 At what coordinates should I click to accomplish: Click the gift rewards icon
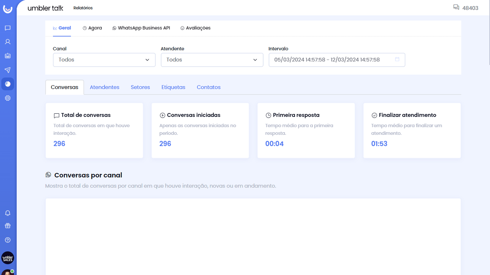pos(8,226)
